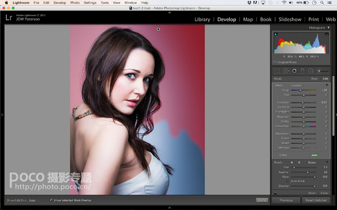Select the Radial Filter tool
The width and height of the screenshot is (337, 210).
310,71
